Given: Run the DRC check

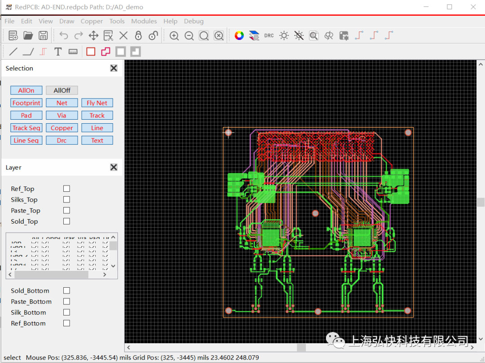Looking at the screenshot, I should [269, 35].
